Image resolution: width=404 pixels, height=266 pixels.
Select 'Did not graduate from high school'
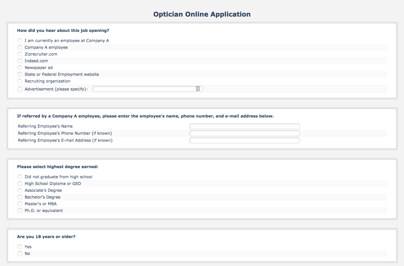coord(20,177)
